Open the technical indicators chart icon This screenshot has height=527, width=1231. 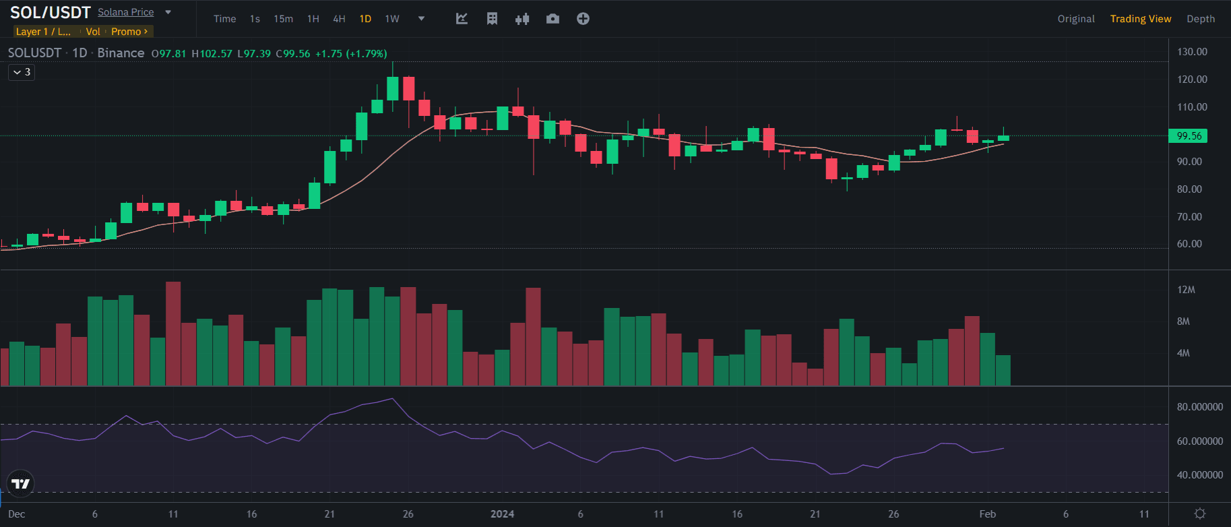462,19
